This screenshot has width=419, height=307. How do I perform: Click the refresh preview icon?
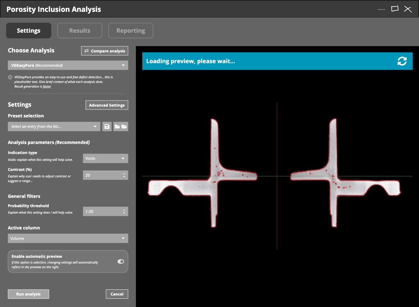point(402,61)
